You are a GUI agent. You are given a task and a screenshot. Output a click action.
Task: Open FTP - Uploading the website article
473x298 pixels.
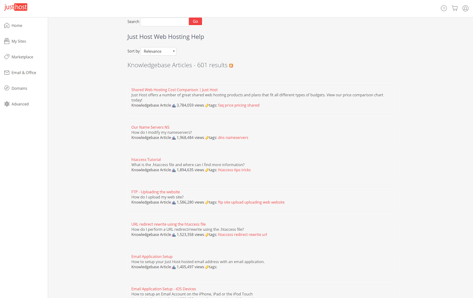(155, 192)
